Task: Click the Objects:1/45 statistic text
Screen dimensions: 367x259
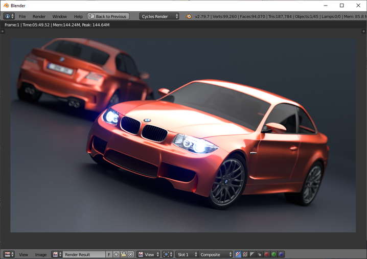Action: point(307,17)
